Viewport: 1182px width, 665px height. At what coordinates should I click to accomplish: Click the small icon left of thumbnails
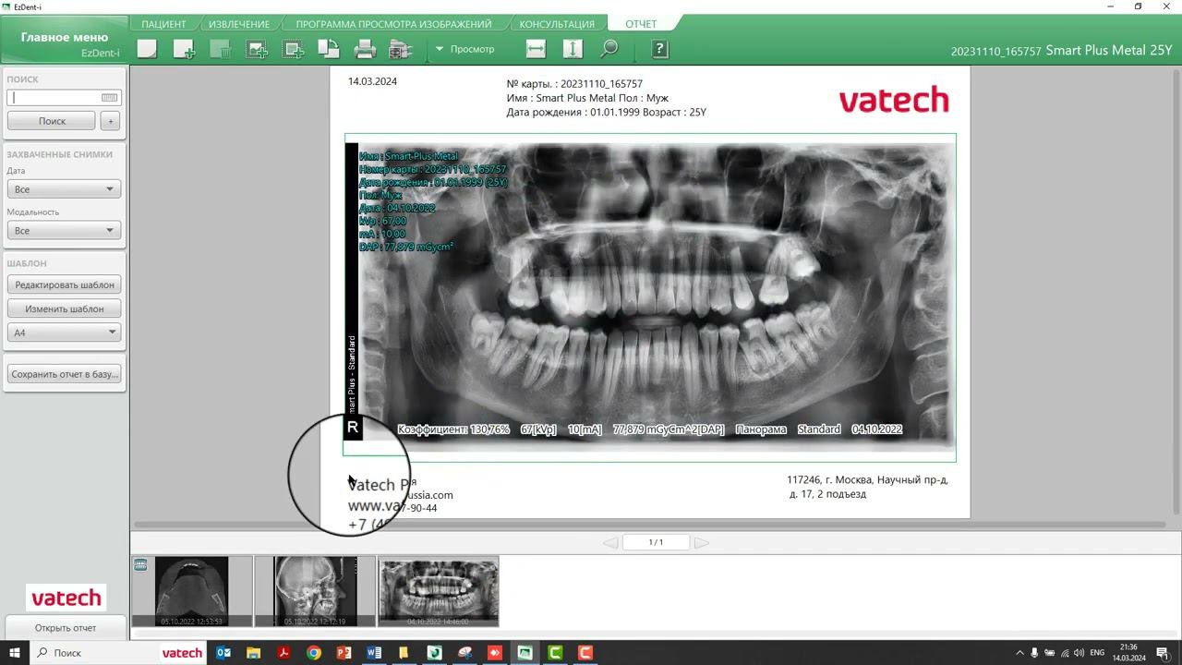point(140,564)
